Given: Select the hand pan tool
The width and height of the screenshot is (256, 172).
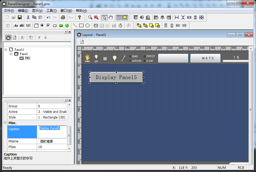Looking at the screenshot, I should pos(111,18).
